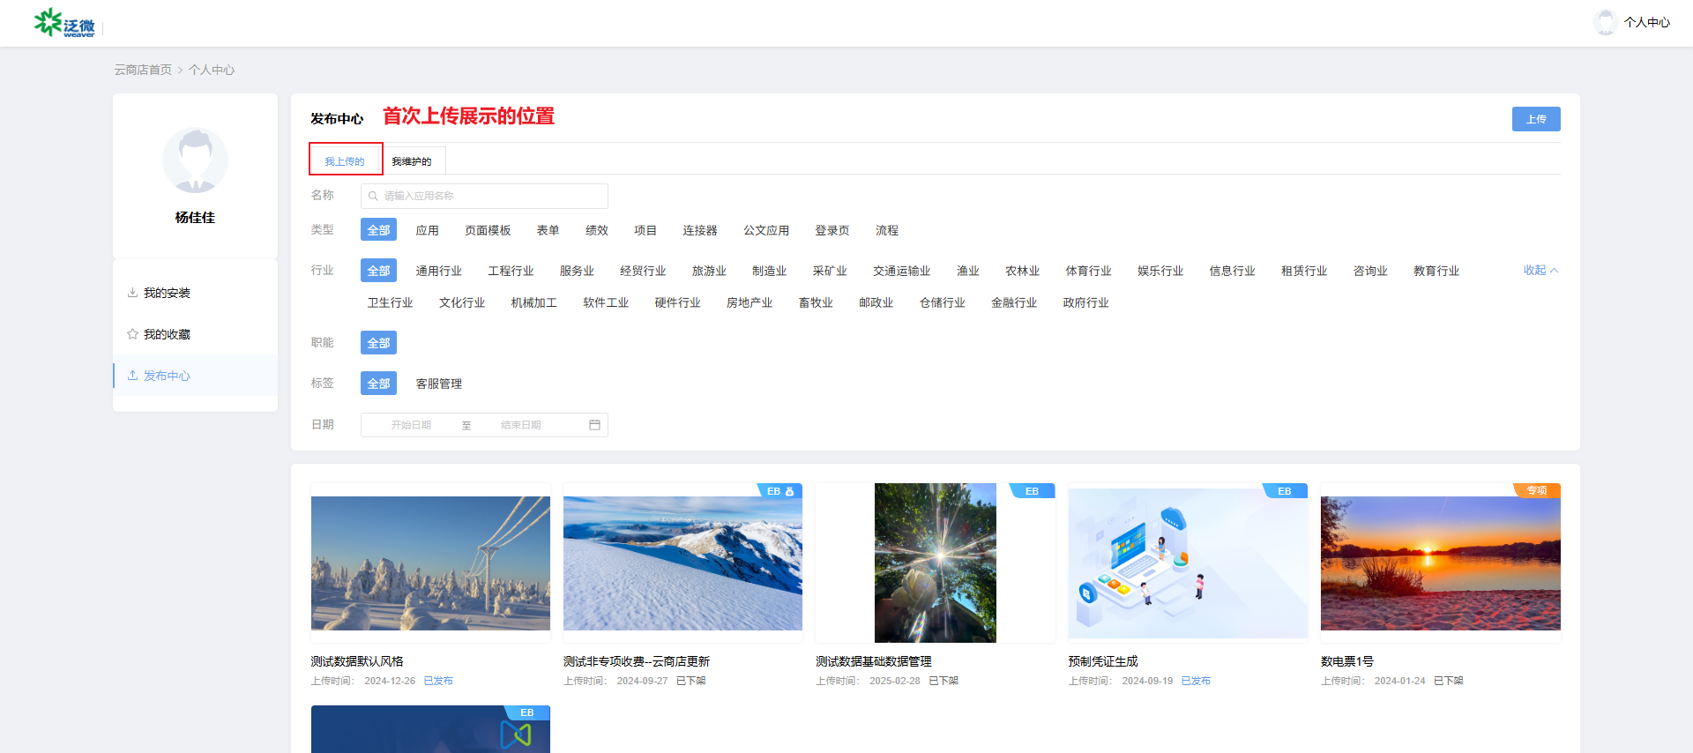
Task: Filter industry by 通用行业
Action: click(x=439, y=271)
